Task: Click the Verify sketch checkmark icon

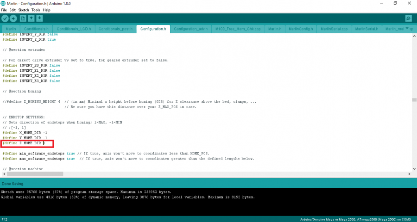Action: click(x=5, y=18)
